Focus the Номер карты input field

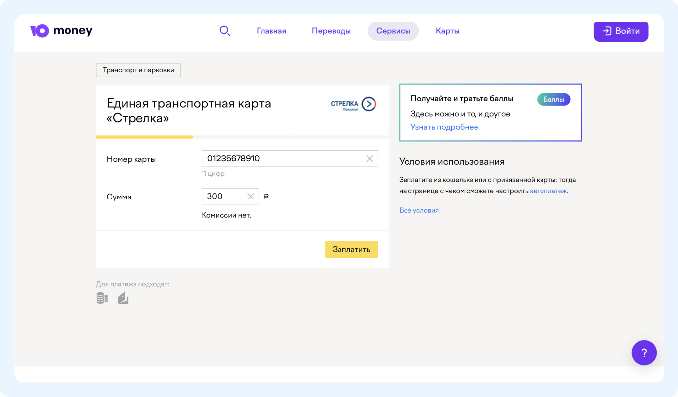(x=283, y=159)
